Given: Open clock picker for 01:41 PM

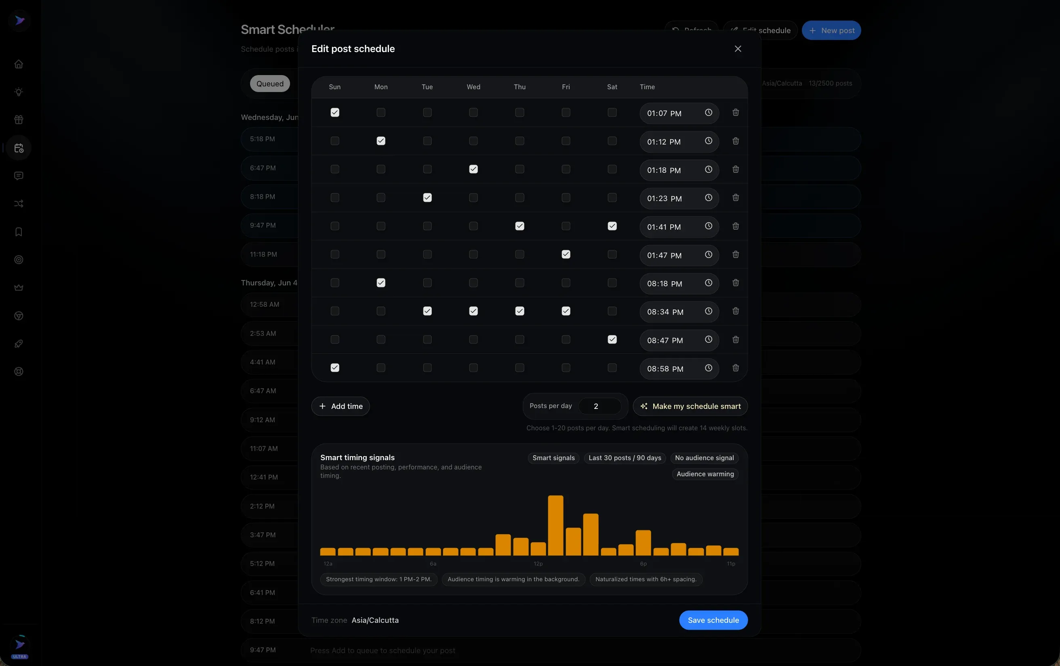Looking at the screenshot, I should click(708, 226).
